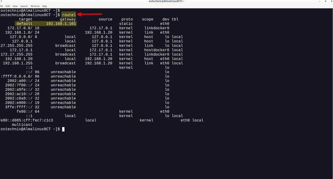The image size is (333, 179).
Task: Click the 'target' column header
Action: click(x=26, y=19)
